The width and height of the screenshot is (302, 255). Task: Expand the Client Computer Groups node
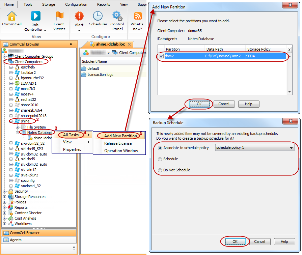point(5,56)
